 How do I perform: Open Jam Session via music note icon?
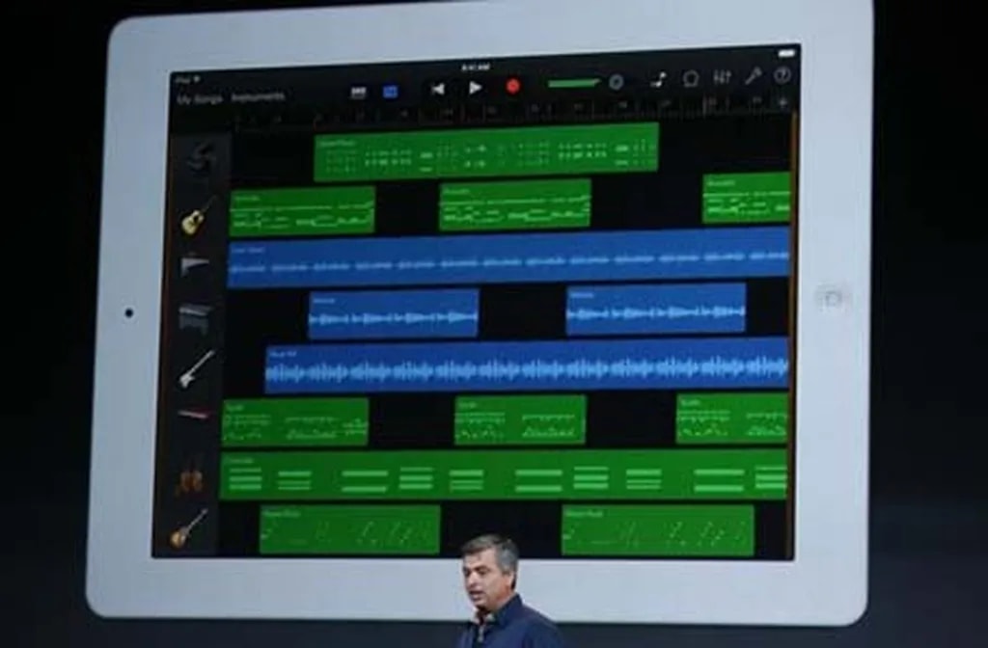[658, 80]
